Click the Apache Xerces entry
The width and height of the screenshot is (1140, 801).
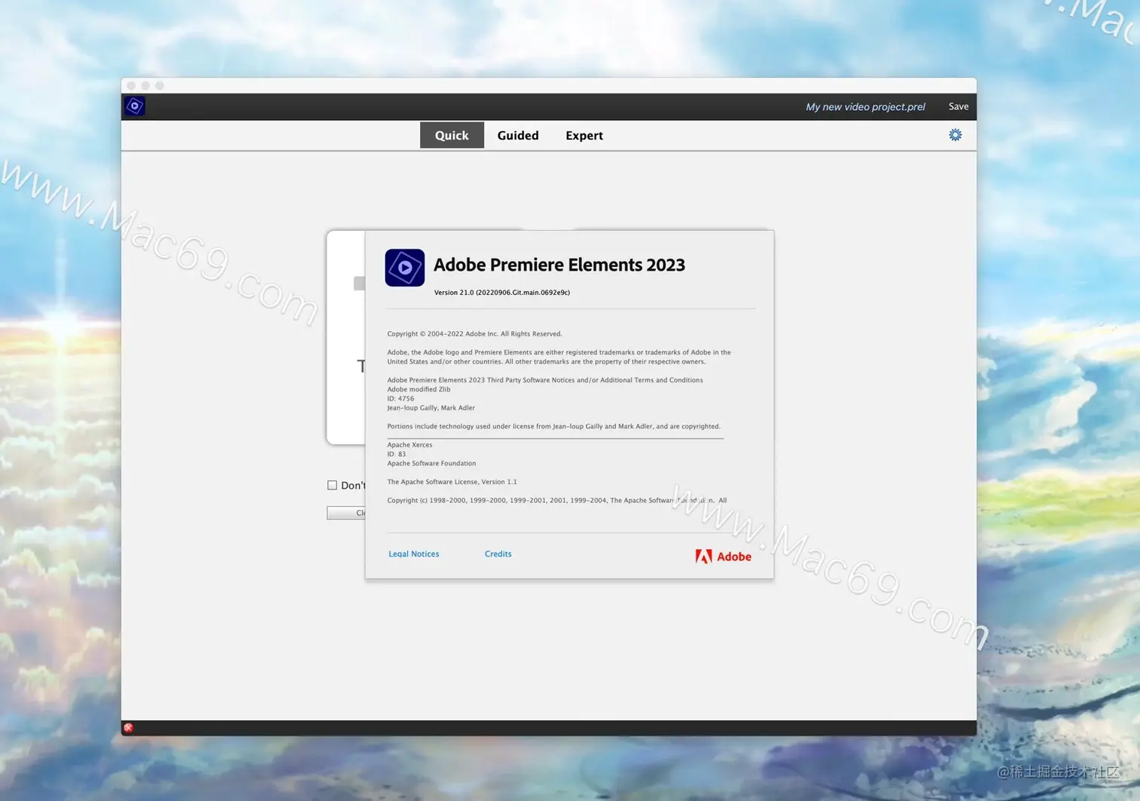409,445
